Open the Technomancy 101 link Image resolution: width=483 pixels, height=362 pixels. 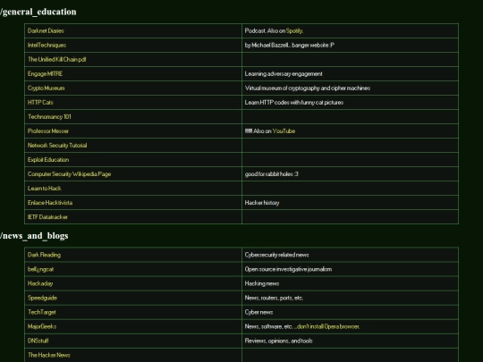pyautogui.click(x=49, y=117)
